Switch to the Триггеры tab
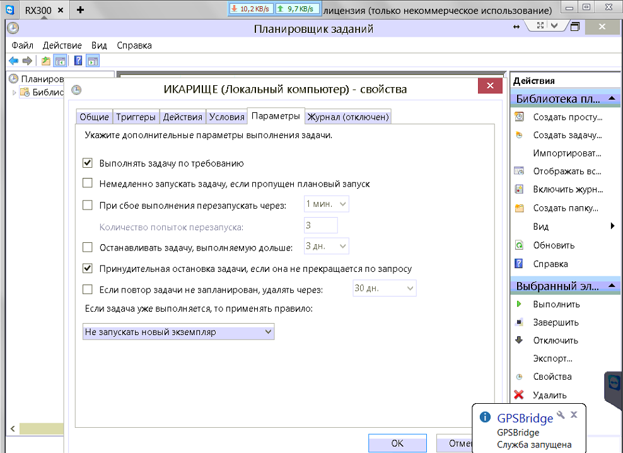The image size is (623, 453). tap(136, 117)
